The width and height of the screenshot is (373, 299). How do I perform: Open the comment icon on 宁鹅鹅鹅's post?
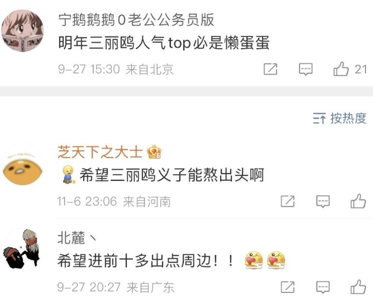click(306, 69)
